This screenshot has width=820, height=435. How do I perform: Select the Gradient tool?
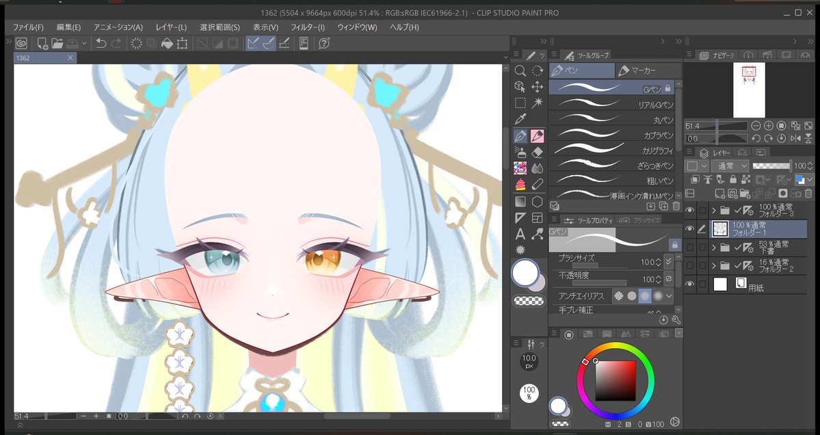520,201
